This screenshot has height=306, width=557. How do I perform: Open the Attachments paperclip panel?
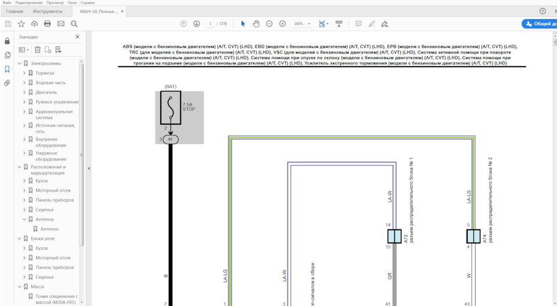point(7,83)
